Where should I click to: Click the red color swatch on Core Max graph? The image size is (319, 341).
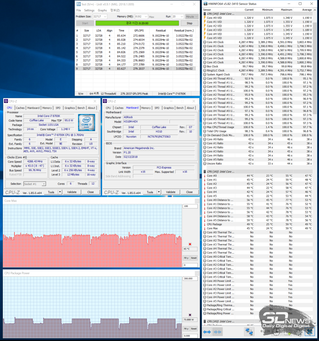pyautogui.click(x=190, y=244)
